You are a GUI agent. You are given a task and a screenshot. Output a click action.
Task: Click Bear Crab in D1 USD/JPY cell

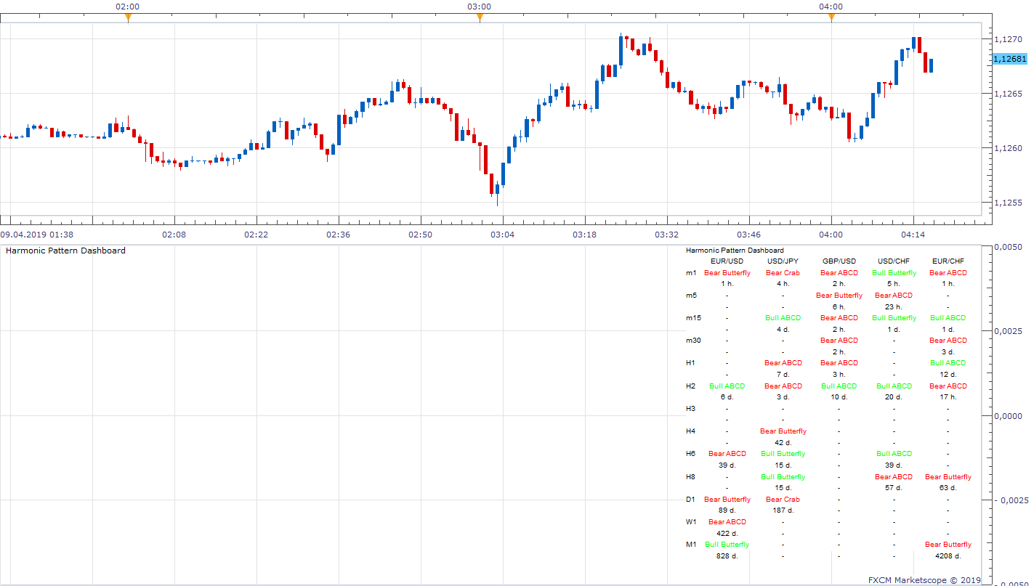[x=783, y=500]
